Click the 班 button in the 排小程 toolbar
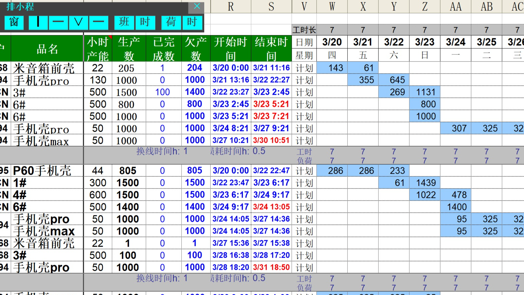The width and height of the screenshot is (524, 295). pos(124,23)
